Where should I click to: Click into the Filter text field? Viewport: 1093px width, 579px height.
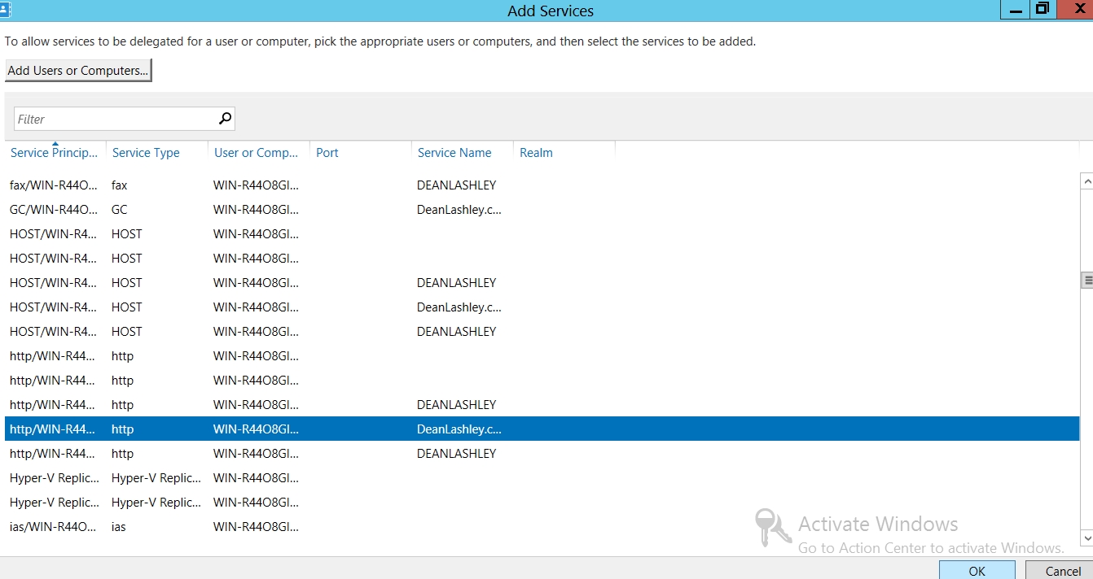pyautogui.click(x=114, y=119)
